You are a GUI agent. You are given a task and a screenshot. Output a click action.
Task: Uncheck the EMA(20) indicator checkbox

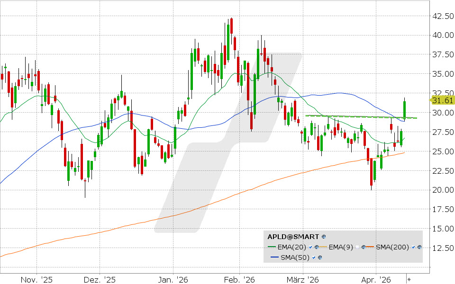point(310,247)
